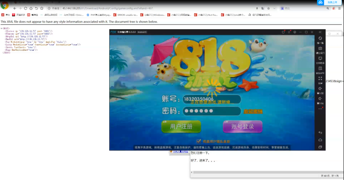Click the password field
The image size is (344, 180).
tap(212, 111)
